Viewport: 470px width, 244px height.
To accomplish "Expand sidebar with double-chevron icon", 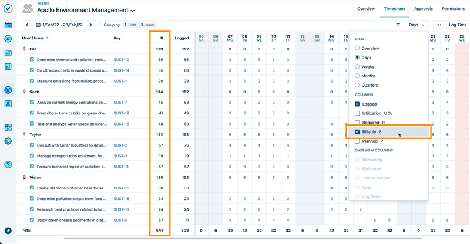I will pos(8,39).
